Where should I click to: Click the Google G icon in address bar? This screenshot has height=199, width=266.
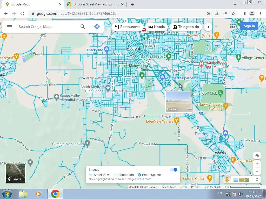click(x=208, y=13)
